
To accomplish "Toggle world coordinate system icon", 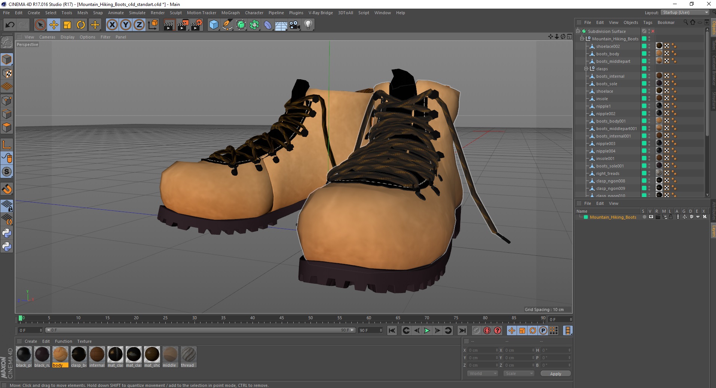I will (153, 25).
